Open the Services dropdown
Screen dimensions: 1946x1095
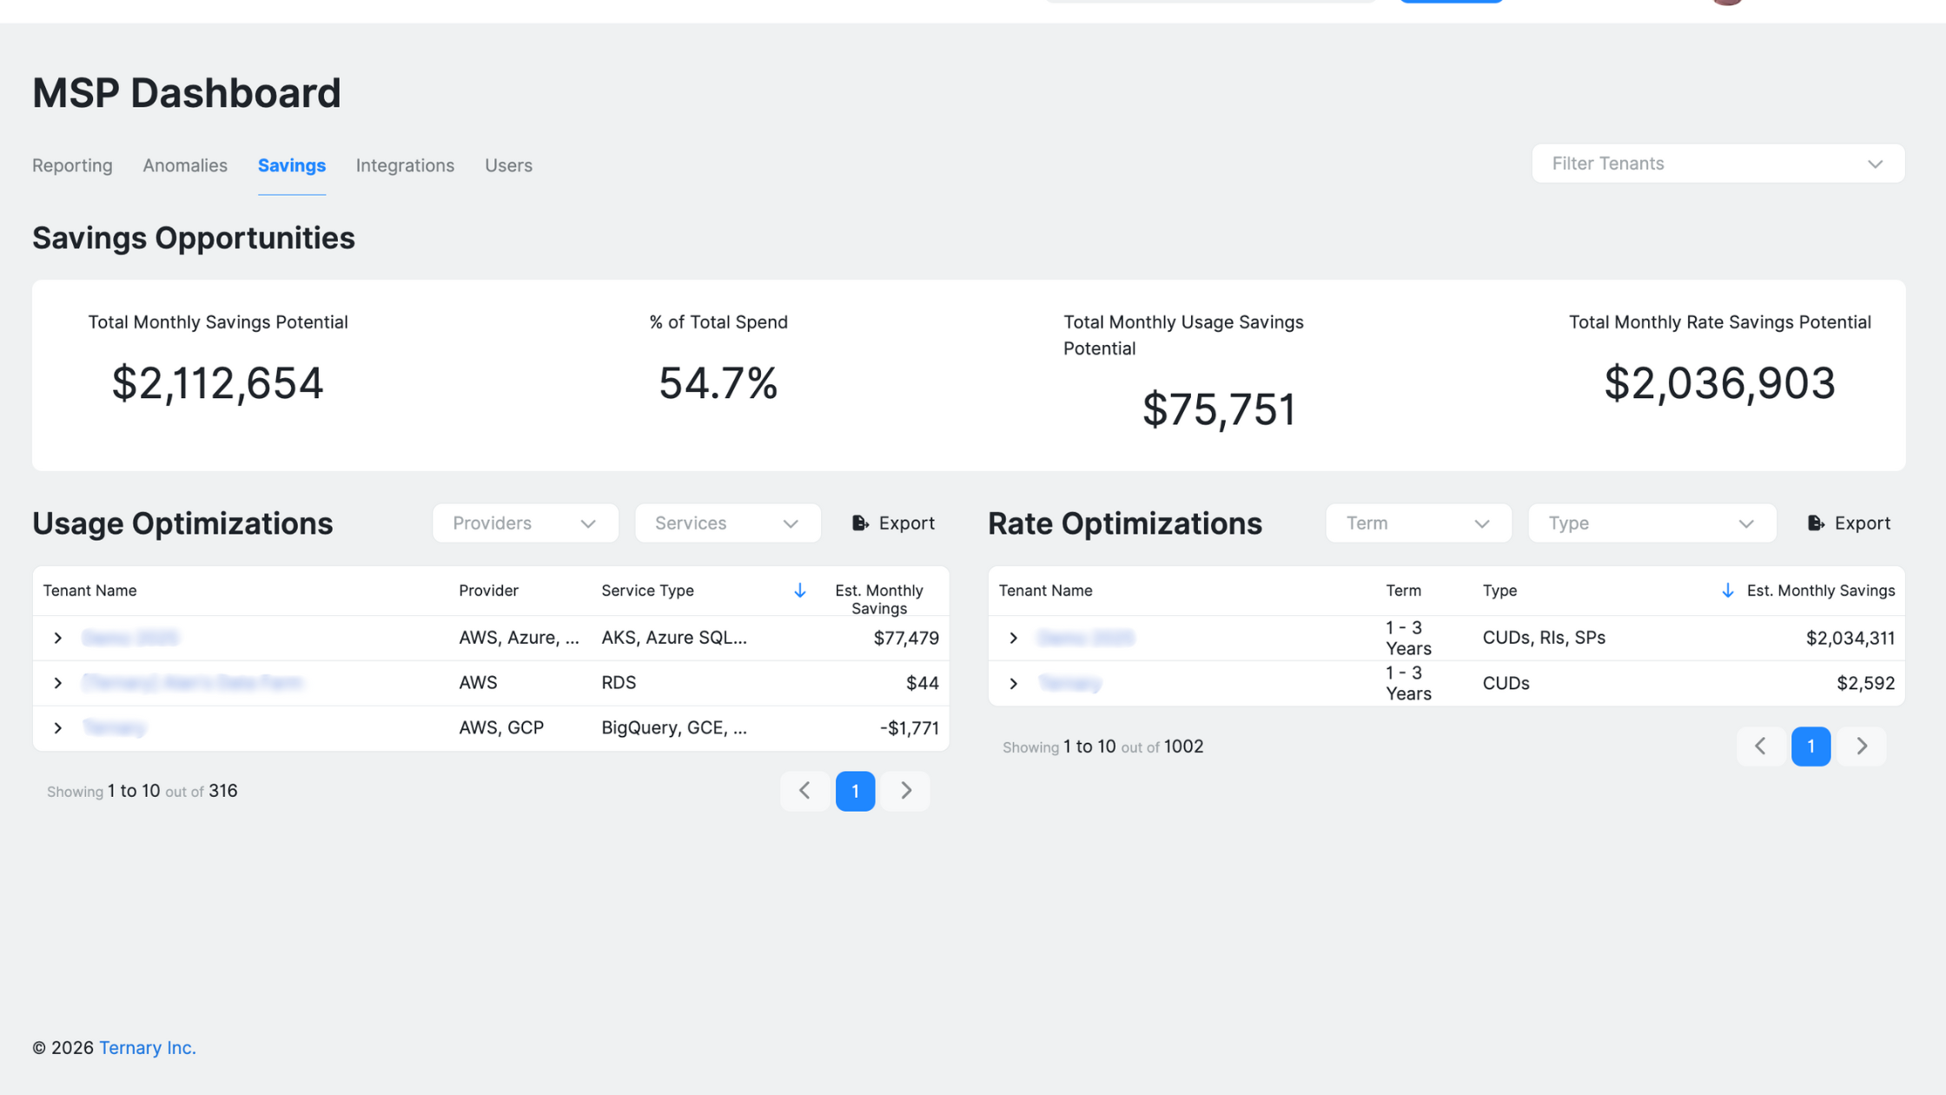[727, 523]
